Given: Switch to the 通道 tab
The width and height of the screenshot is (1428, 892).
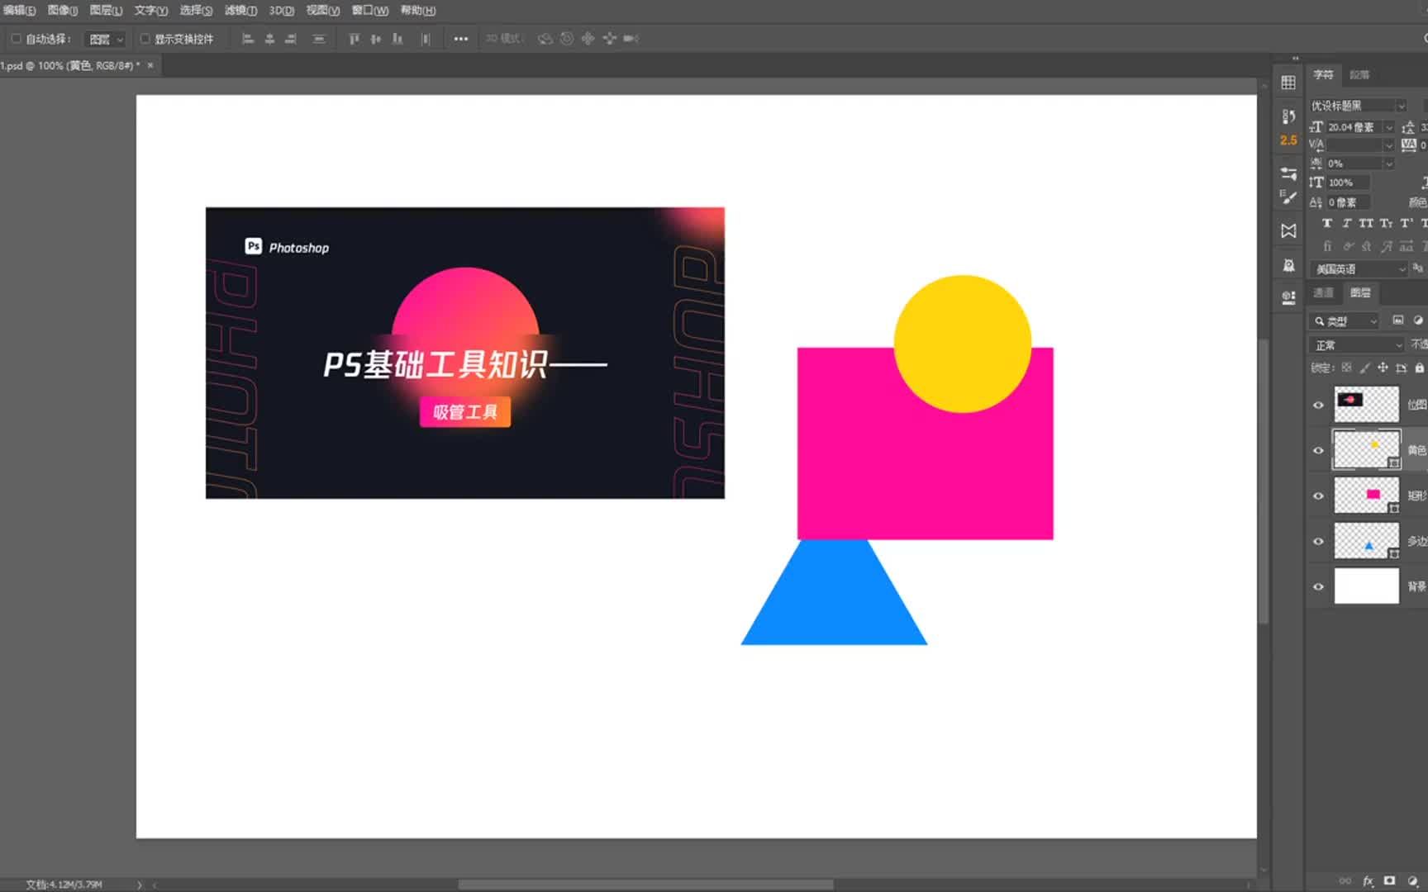Looking at the screenshot, I should (x=1324, y=293).
